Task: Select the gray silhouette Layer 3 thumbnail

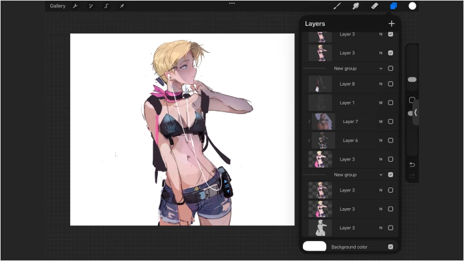Action: coord(320,227)
